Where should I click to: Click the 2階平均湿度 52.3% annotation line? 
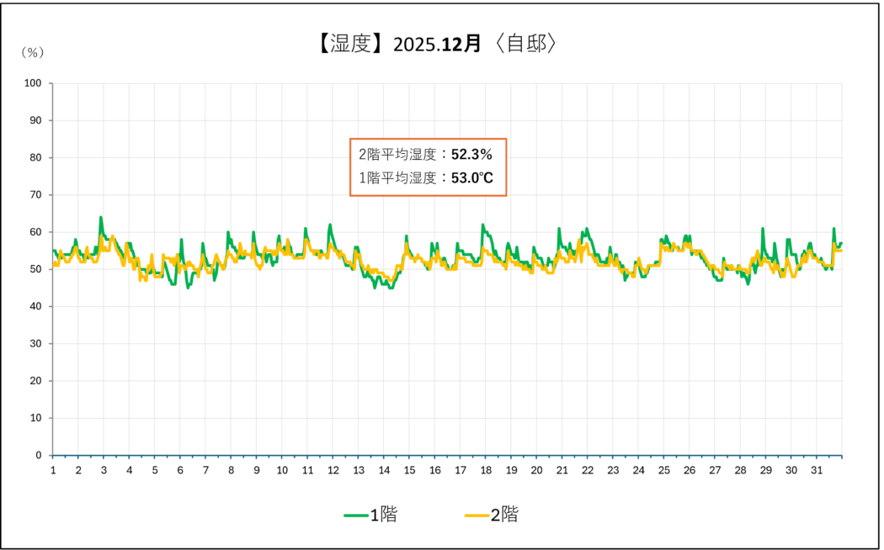pos(425,155)
